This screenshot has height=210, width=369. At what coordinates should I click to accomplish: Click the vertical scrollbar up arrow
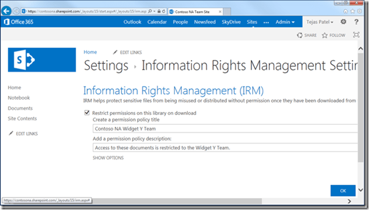[x=360, y=49]
